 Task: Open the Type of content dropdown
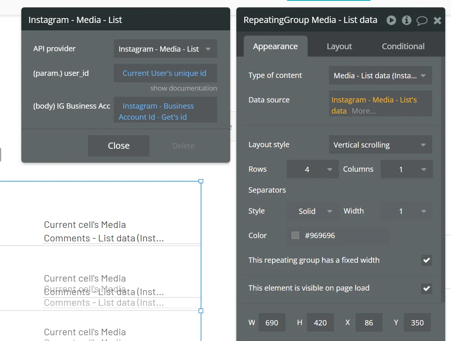pyautogui.click(x=380, y=75)
